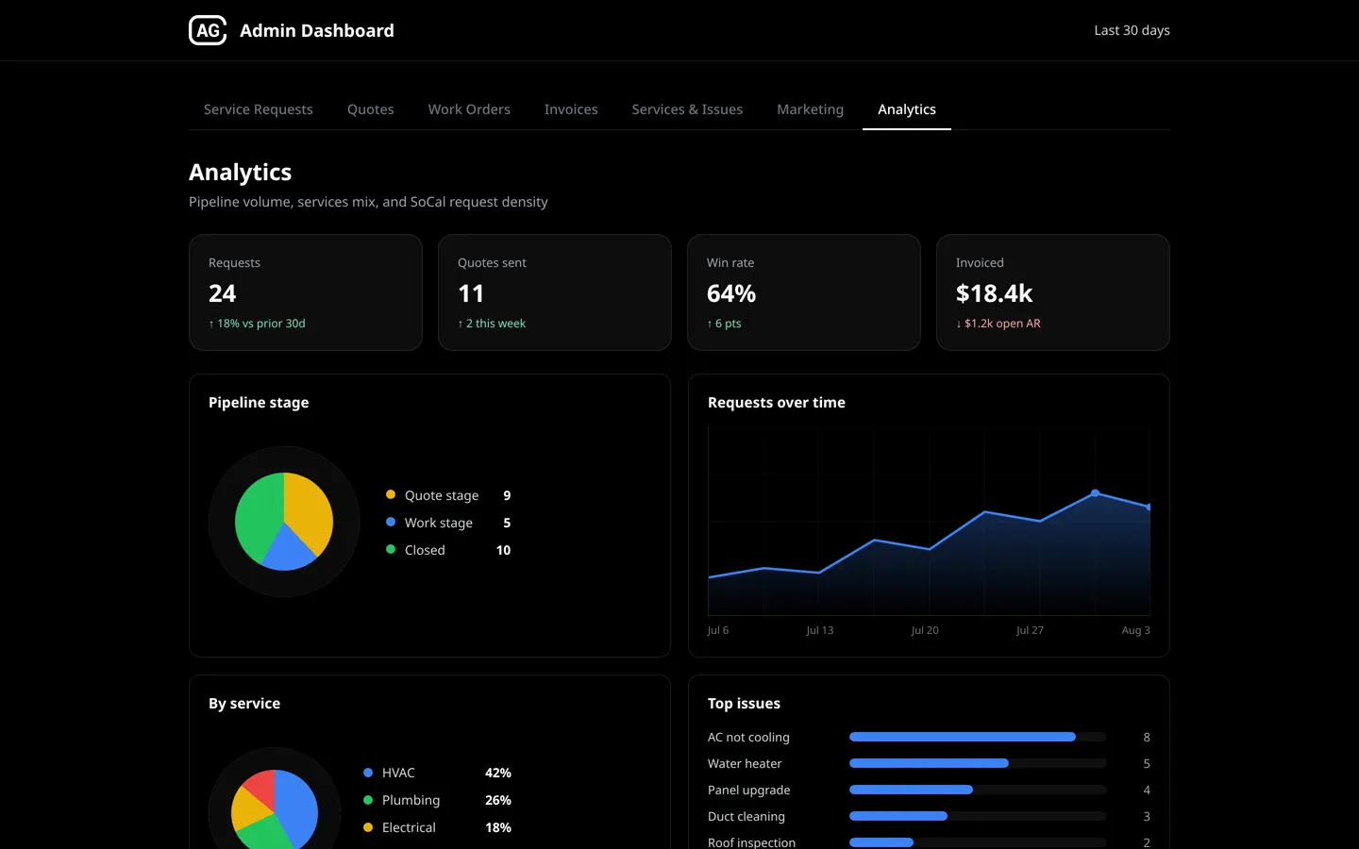Click the Pipeline stage pie chart

click(x=284, y=522)
